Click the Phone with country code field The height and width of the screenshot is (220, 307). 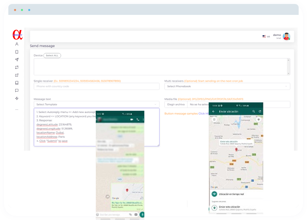[x=96, y=86]
